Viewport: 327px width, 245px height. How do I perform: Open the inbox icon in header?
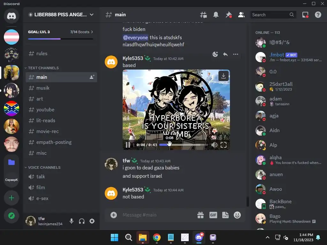305,15
